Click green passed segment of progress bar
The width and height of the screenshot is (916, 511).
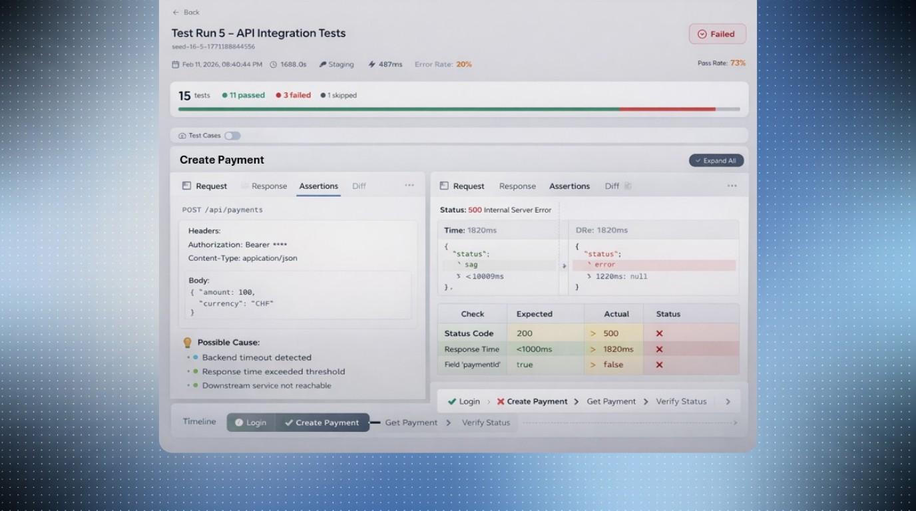[399, 109]
